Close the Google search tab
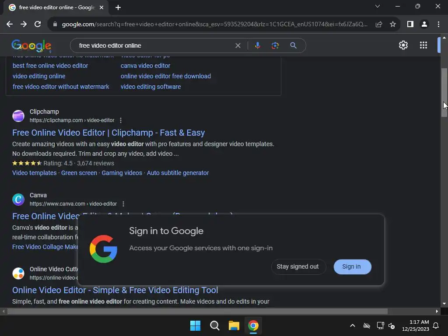This screenshot has height=336, width=448. coord(101,8)
